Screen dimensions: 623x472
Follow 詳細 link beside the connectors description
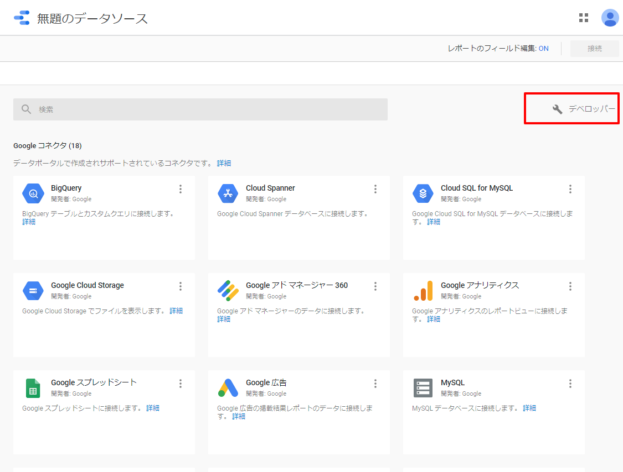click(x=224, y=163)
